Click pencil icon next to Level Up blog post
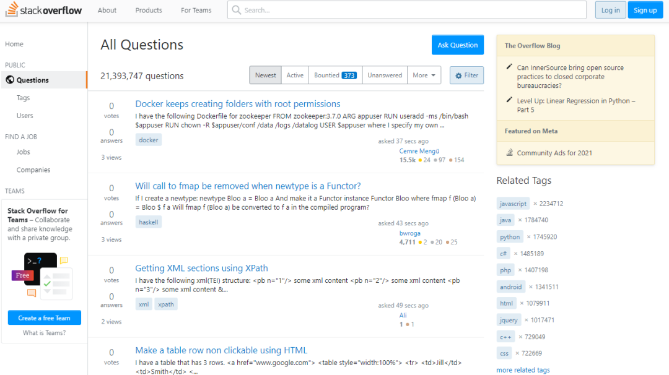Image resolution: width=669 pixels, height=375 pixels. point(509,100)
